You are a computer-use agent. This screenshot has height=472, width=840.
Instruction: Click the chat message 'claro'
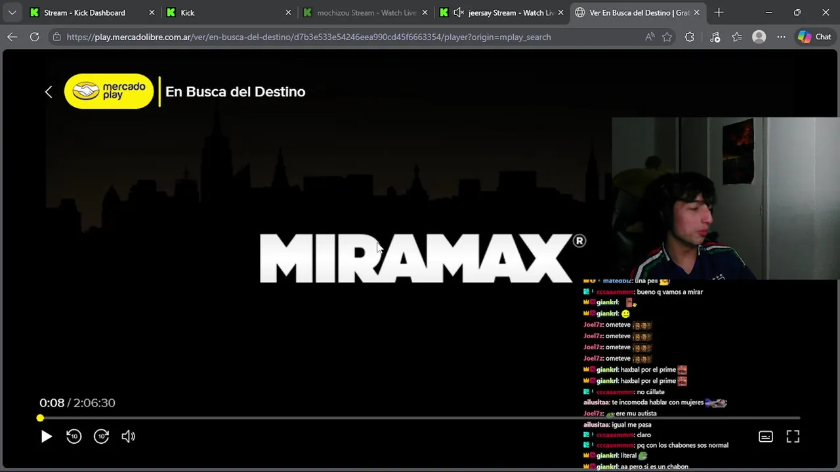point(644,435)
